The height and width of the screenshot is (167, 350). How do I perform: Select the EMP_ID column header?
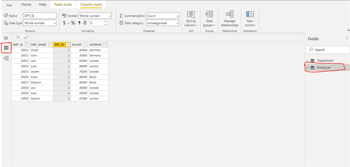tap(18, 45)
